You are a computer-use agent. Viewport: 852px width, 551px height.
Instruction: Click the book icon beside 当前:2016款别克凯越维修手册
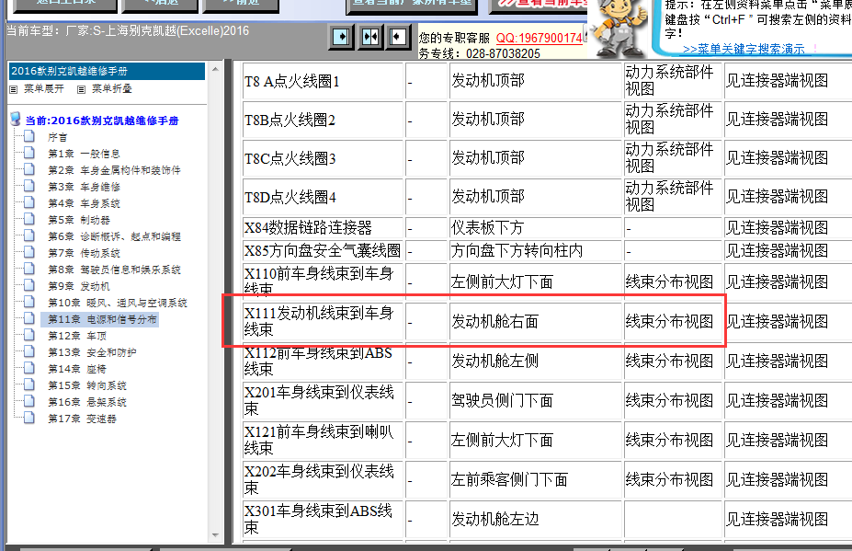click(16, 119)
